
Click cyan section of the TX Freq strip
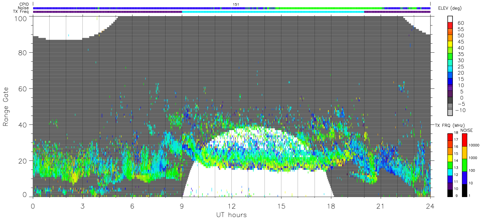[273, 12]
